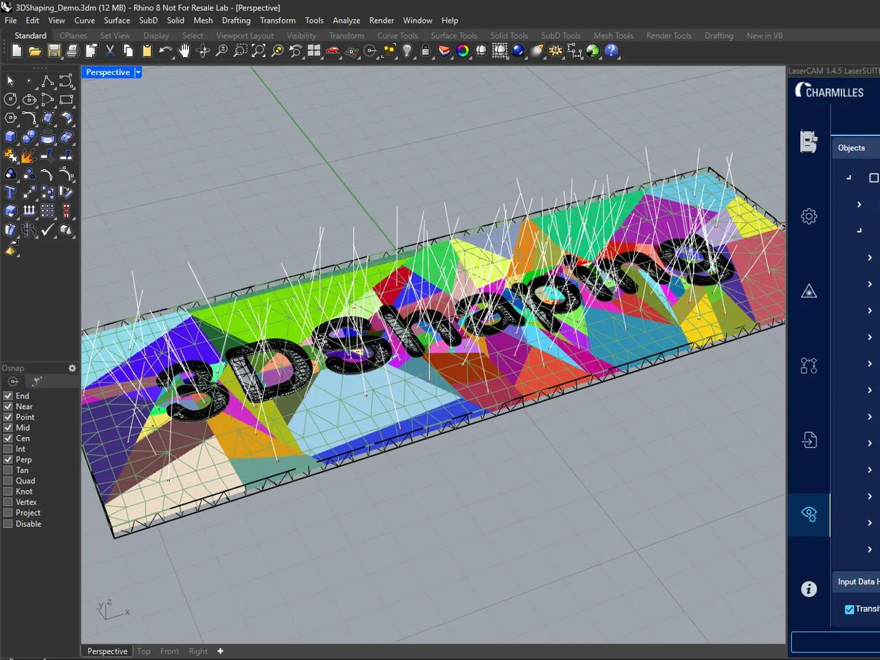Screen dimensions: 880x660
Task: Disable the End osnap checkbox
Action: 8,396
